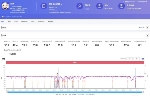Click the PerfDog version notice link
Viewport: 150px width, 96px height.
(135, 2)
